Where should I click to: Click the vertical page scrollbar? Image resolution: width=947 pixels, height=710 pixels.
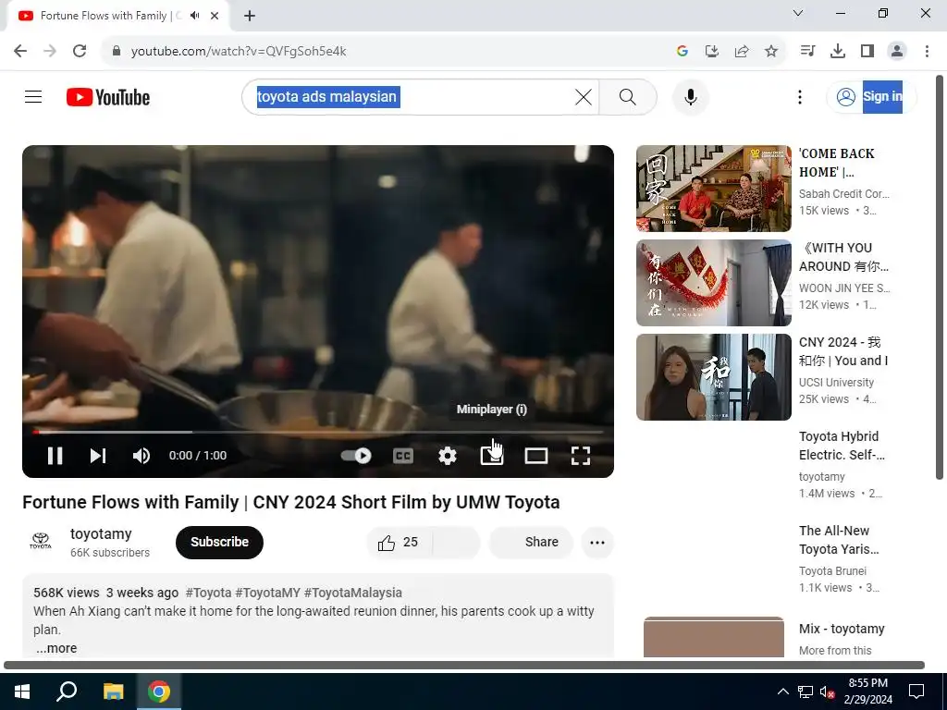click(940, 277)
